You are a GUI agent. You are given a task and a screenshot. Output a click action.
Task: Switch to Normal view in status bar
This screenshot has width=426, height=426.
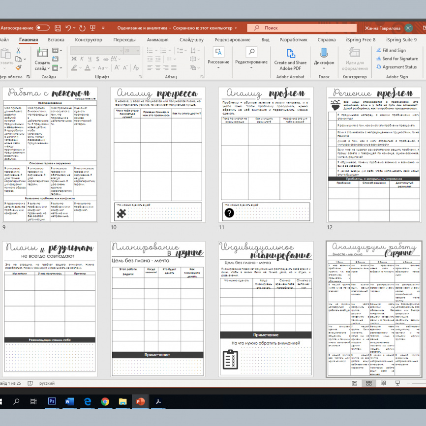(355, 383)
